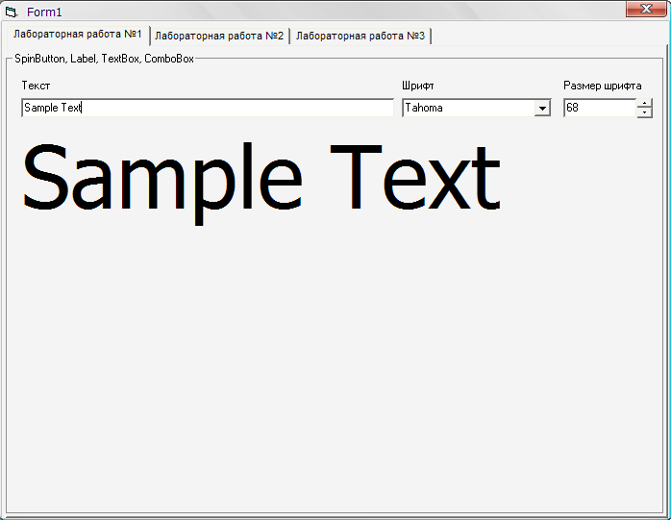Click the Form1 window icon

12,12
